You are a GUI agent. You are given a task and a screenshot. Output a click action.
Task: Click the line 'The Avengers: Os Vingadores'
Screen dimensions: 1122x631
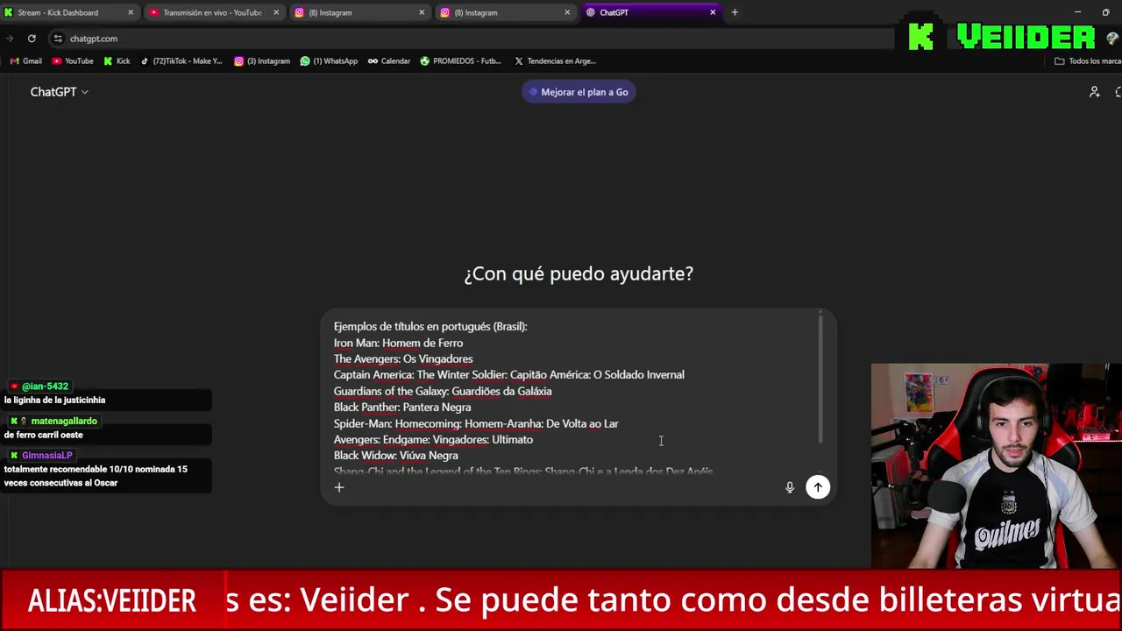pyautogui.click(x=403, y=358)
